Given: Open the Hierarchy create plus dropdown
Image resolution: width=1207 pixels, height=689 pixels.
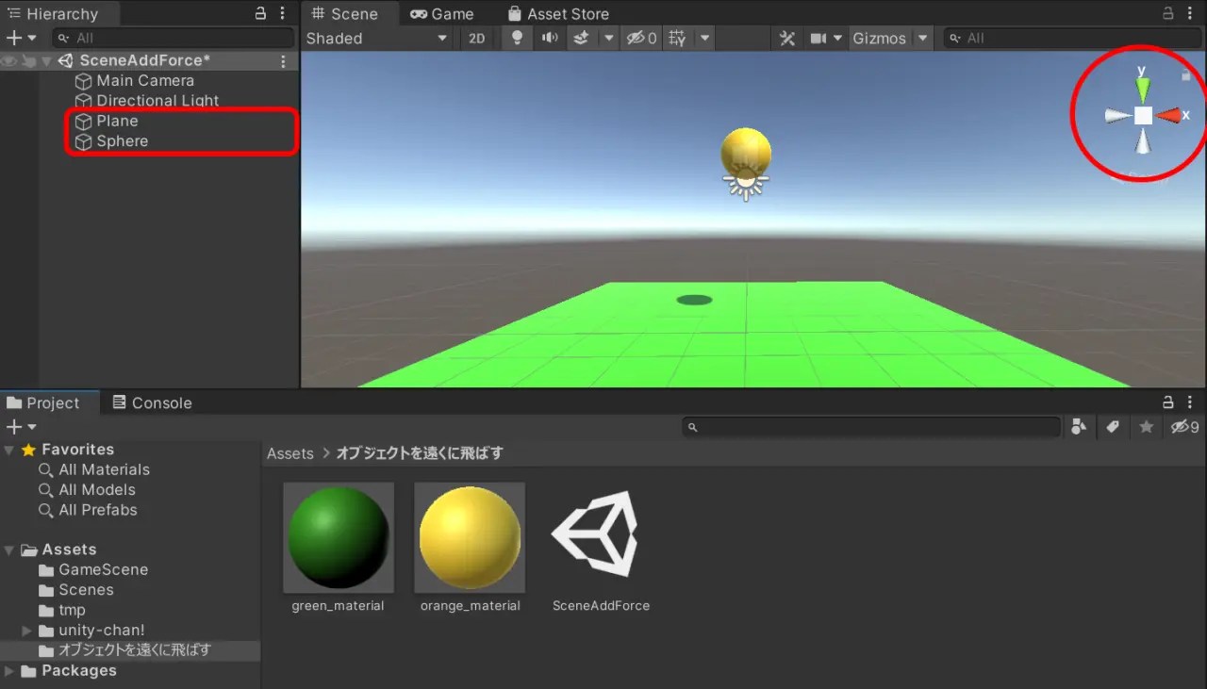Looking at the screenshot, I should click(x=21, y=38).
